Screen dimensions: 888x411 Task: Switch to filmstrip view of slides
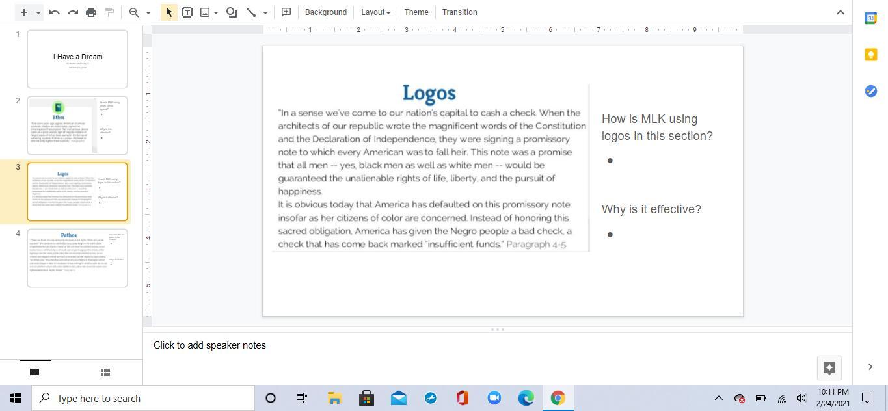pos(35,372)
